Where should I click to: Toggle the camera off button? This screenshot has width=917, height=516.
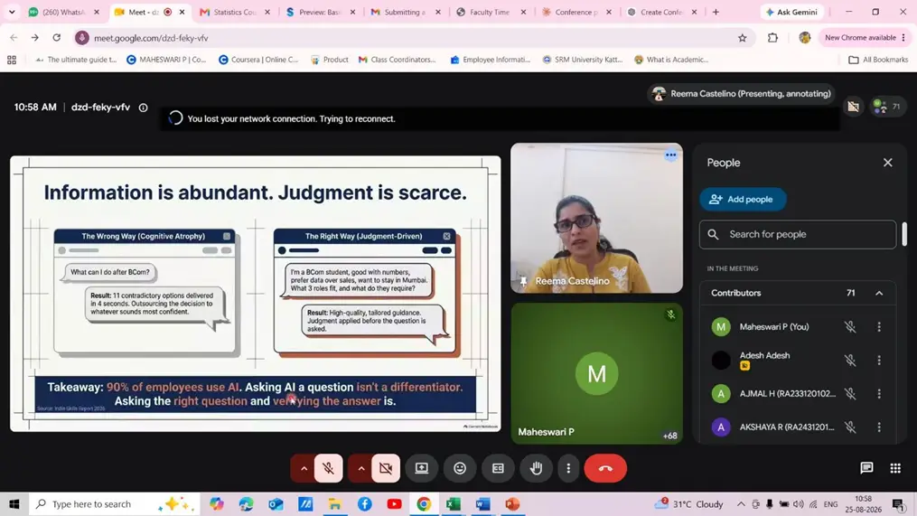[x=386, y=468]
